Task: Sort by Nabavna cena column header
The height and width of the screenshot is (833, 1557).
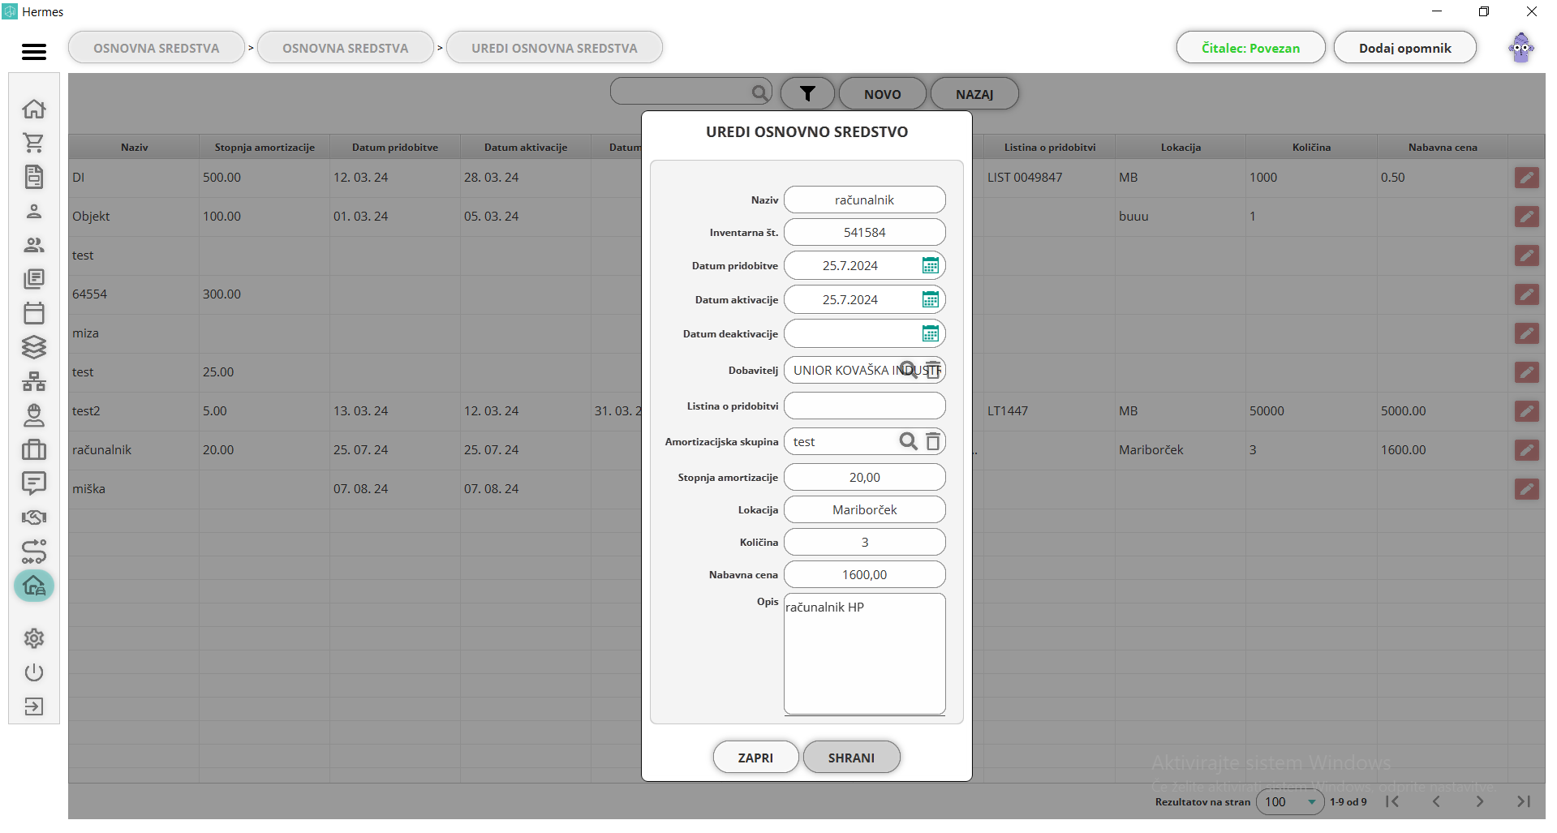Action: tap(1443, 147)
